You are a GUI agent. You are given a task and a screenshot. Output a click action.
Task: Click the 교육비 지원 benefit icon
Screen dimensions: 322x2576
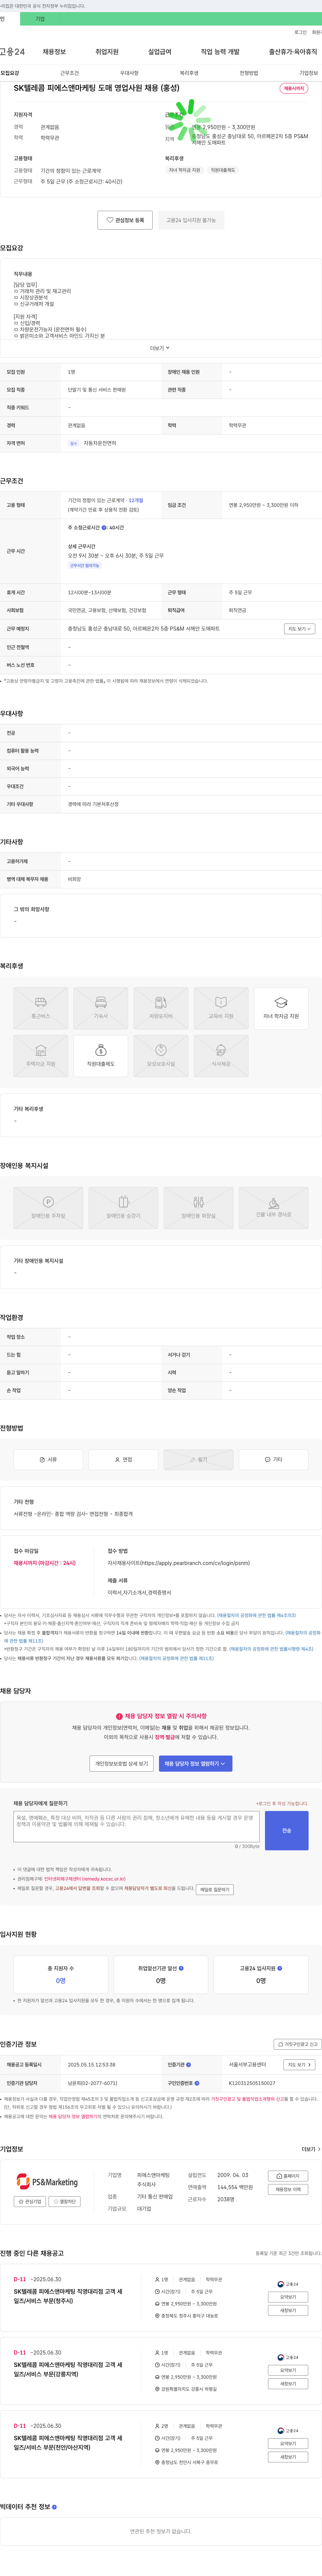pyautogui.click(x=221, y=1008)
